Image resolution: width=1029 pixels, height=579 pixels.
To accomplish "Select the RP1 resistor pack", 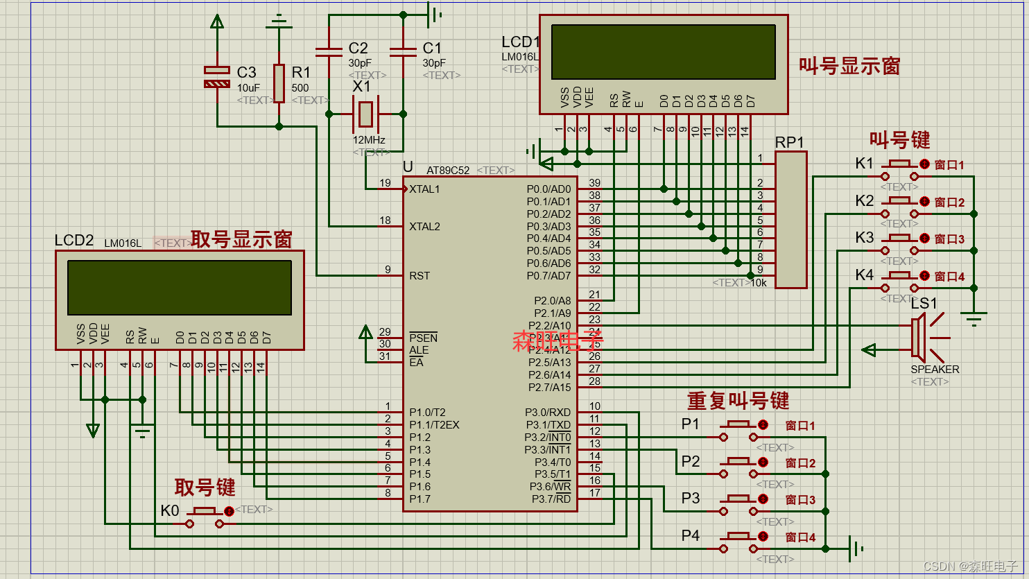I will click(791, 219).
